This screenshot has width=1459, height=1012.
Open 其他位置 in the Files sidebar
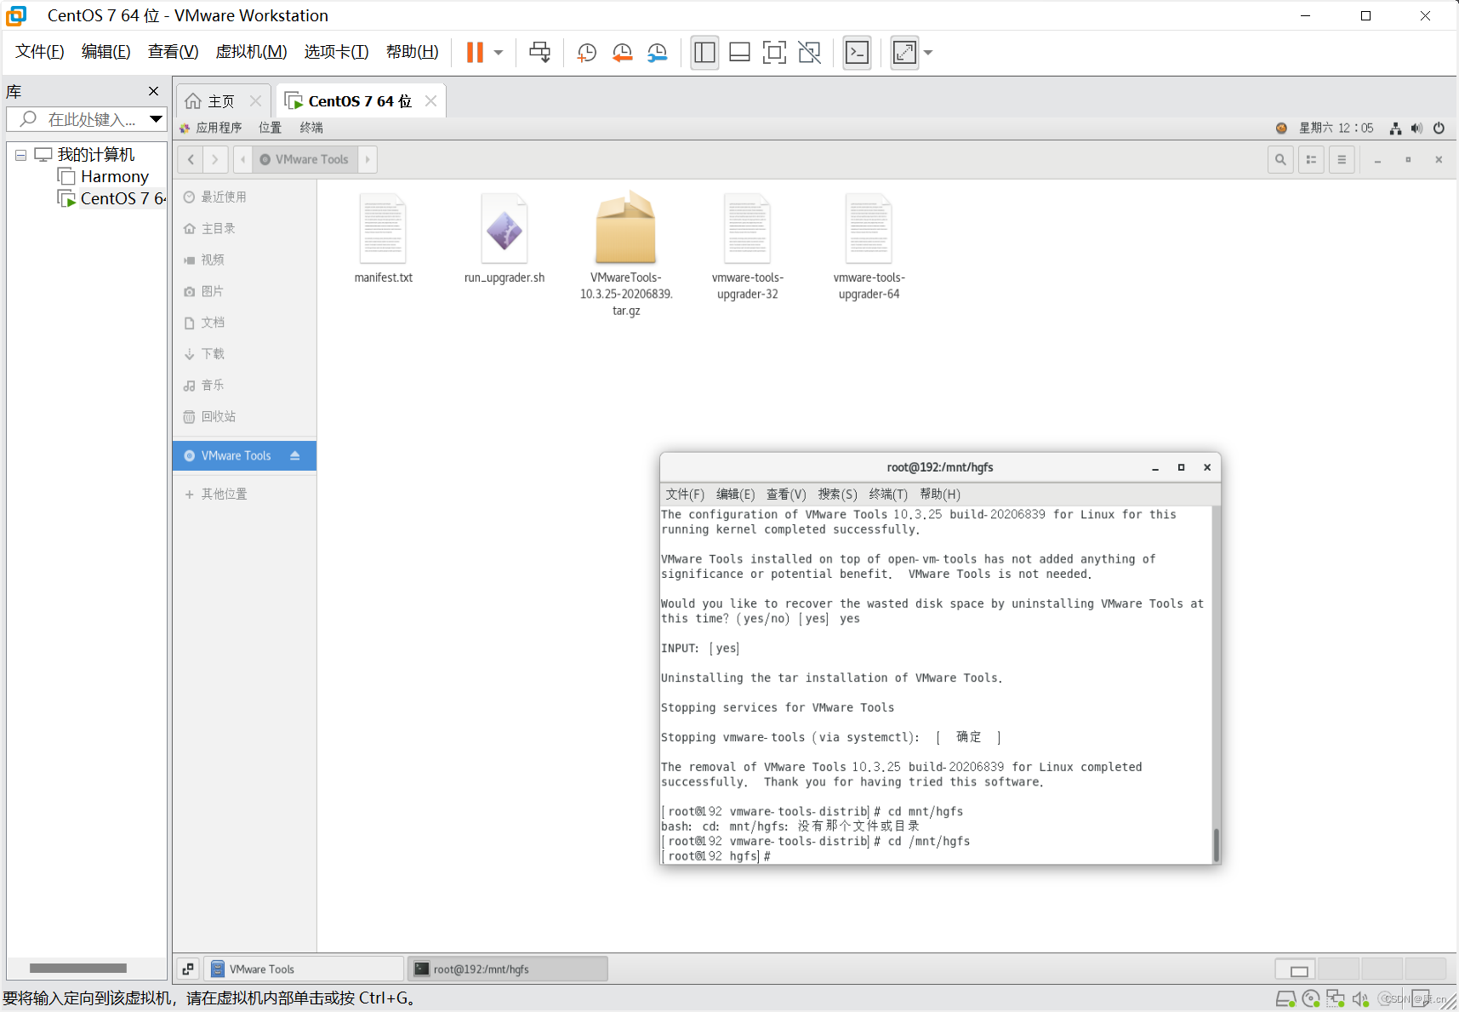(x=225, y=494)
